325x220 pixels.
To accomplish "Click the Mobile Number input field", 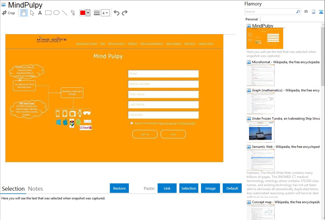I will pos(163,84).
